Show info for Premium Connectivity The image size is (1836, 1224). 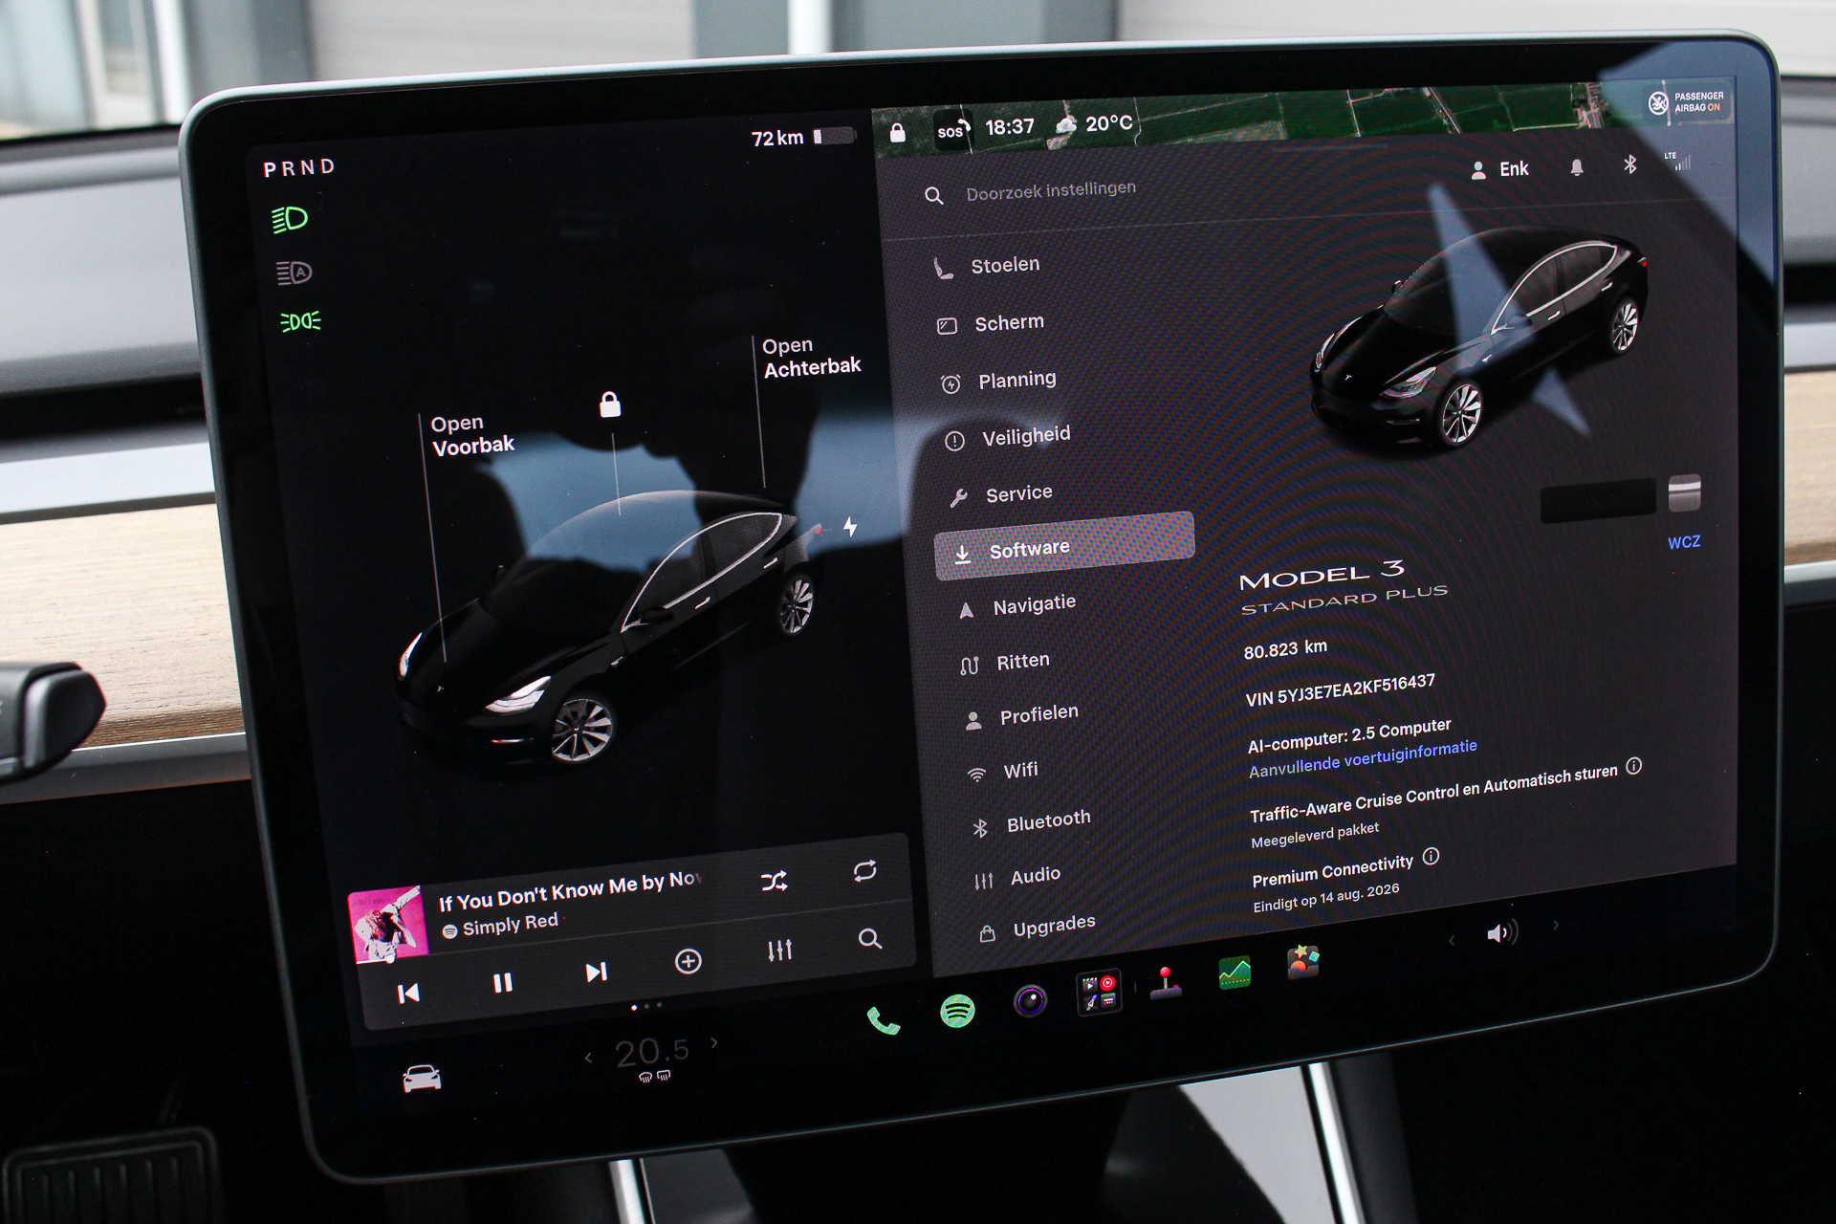pyautogui.click(x=1431, y=857)
